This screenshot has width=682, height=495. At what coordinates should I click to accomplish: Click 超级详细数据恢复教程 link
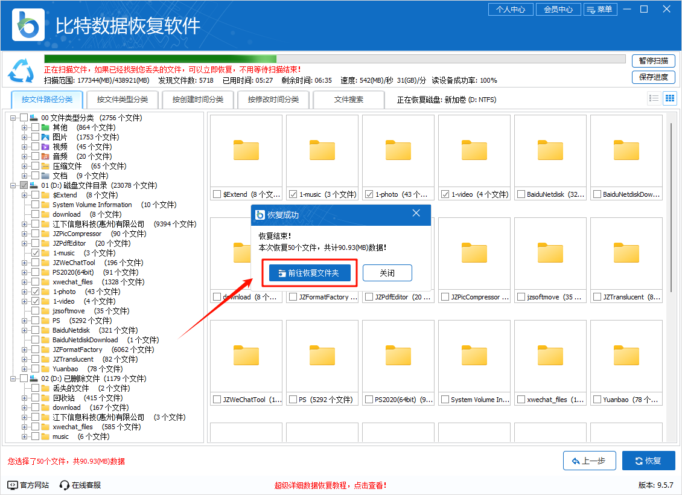pyautogui.click(x=330, y=485)
